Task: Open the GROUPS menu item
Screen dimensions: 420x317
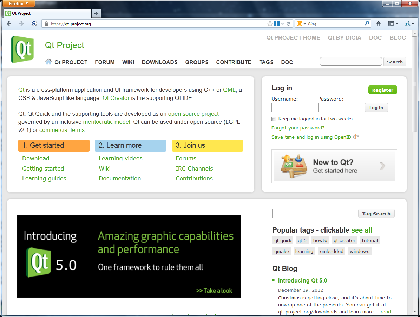Action: point(197,62)
